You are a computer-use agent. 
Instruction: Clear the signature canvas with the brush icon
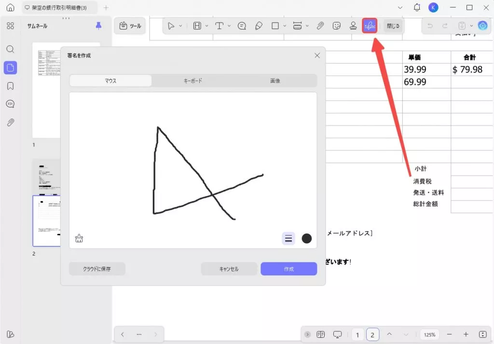coord(79,238)
